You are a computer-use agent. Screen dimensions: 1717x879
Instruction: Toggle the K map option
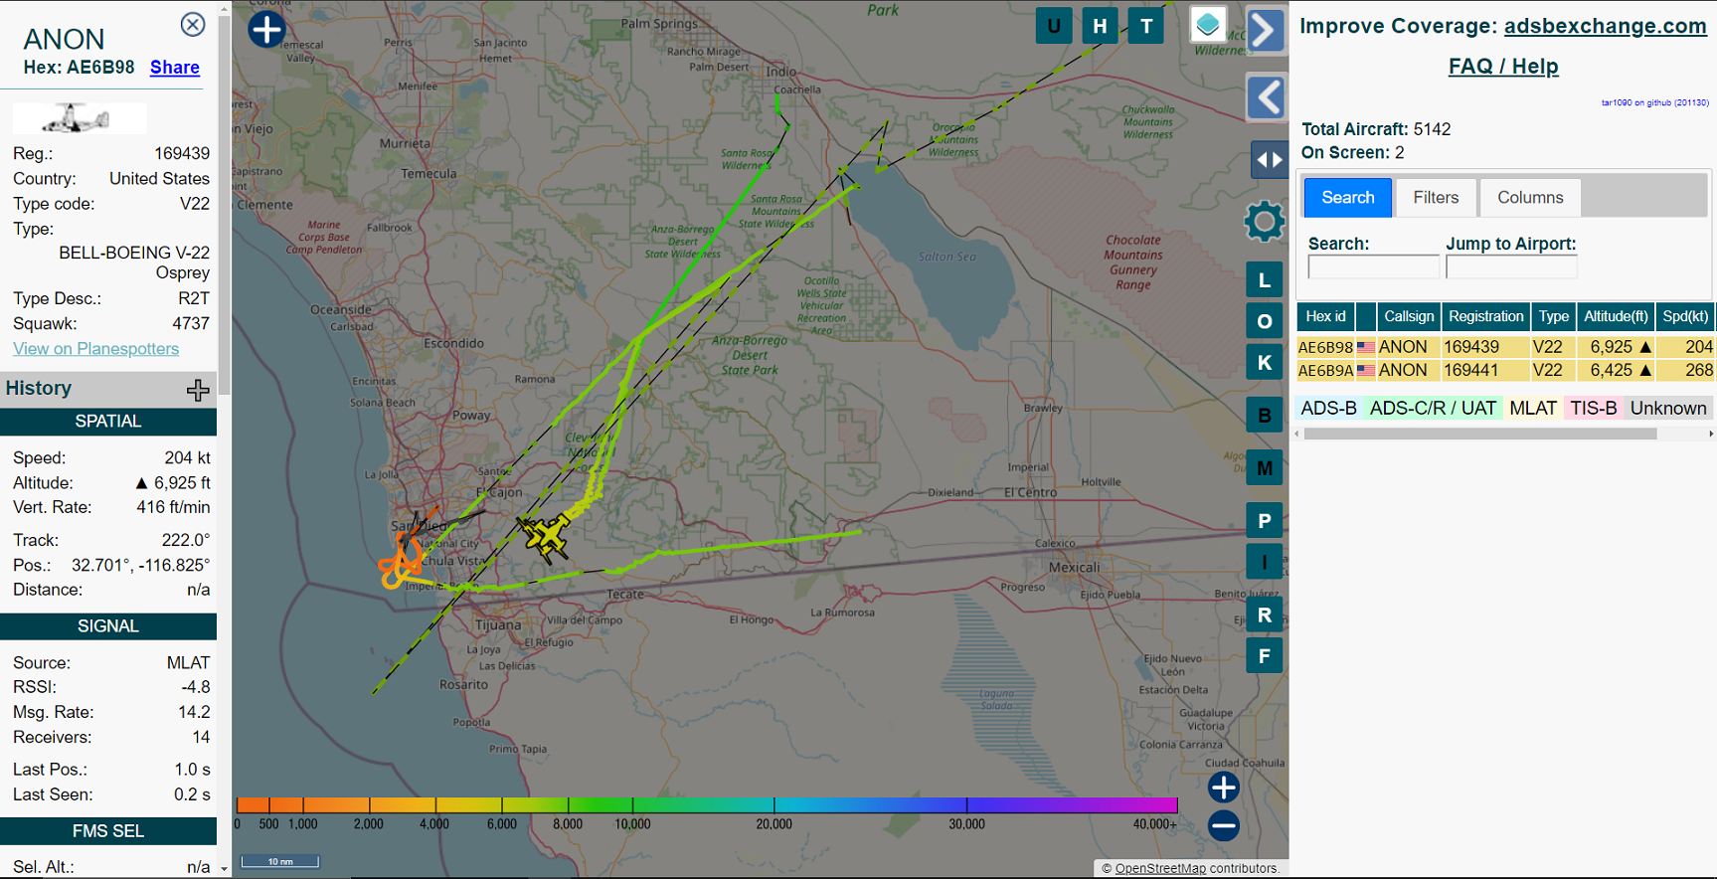pyautogui.click(x=1265, y=362)
